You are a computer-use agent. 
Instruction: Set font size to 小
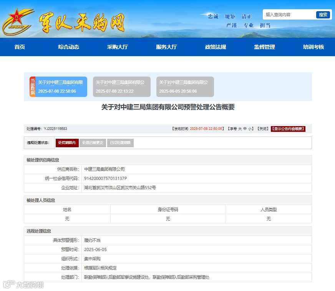coord(250,129)
